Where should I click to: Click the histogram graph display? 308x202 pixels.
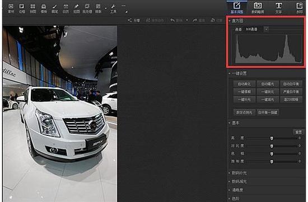coord(268,49)
